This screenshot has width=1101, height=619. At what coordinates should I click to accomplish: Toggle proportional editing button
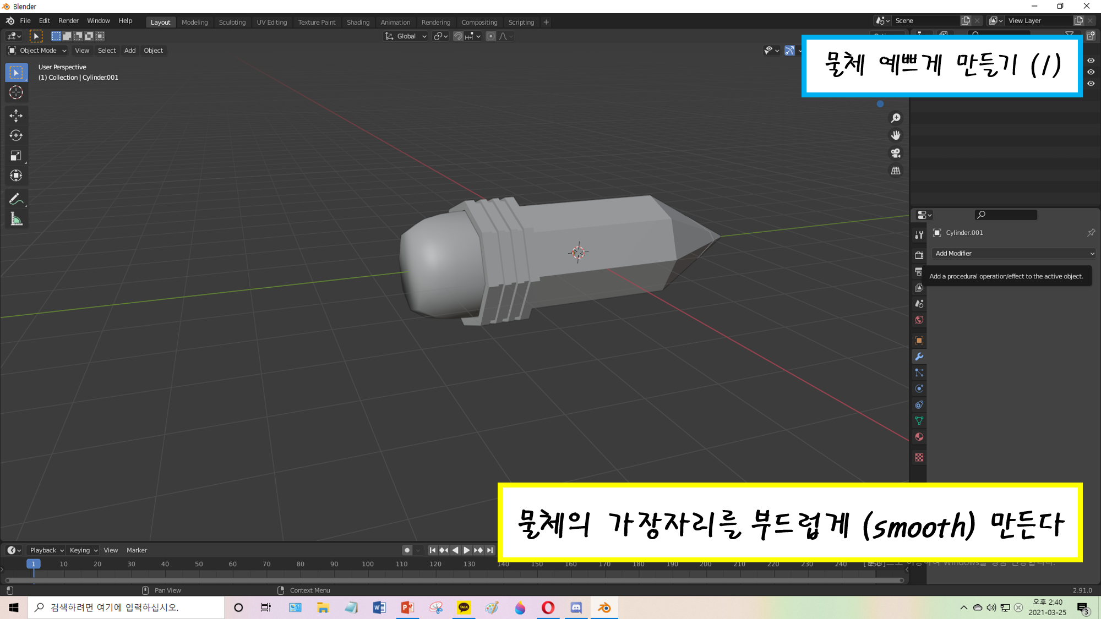[x=490, y=36]
